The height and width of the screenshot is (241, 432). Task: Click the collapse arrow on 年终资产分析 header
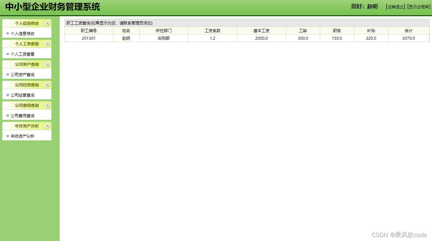tap(48, 126)
